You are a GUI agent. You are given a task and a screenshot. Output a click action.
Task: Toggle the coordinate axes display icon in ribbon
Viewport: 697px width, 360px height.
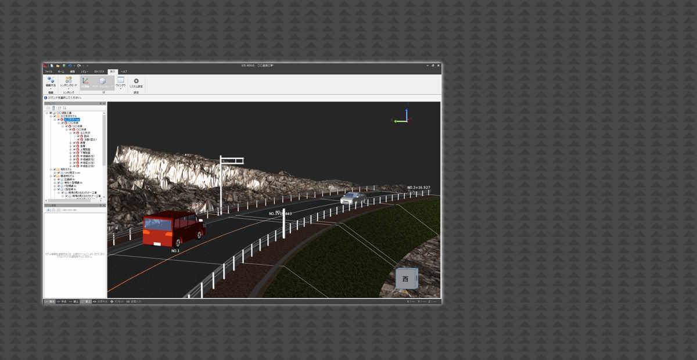pyautogui.click(x=85, y=81)
